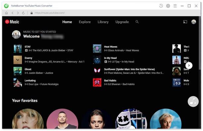Open the Justice album link
Image resolution: width=203 pixels, height=131 pixels.
[x=49, y=73]
